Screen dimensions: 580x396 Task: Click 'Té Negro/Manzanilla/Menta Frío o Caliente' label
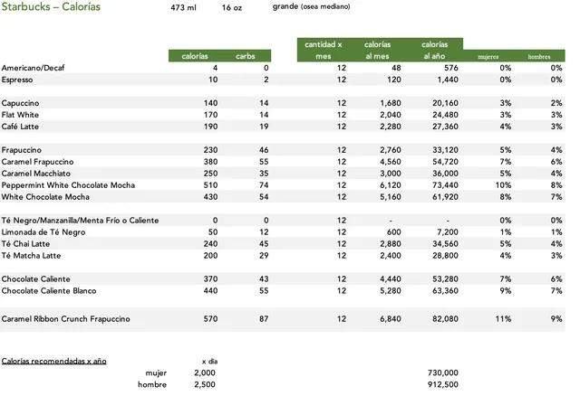coord(80,221)
